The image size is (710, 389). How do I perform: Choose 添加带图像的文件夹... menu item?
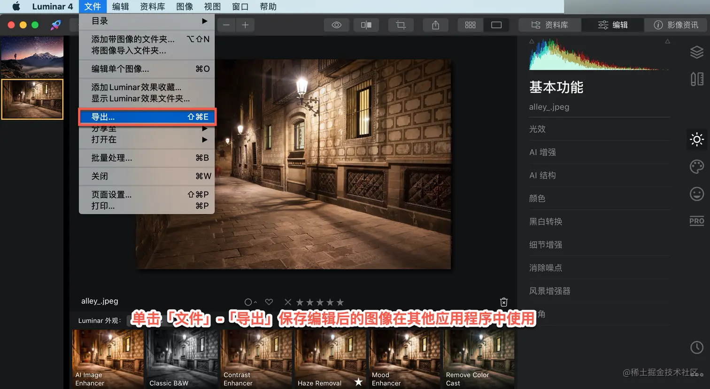(x=147, y=39)
